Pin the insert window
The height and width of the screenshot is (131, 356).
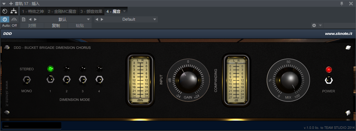[341, 4]
